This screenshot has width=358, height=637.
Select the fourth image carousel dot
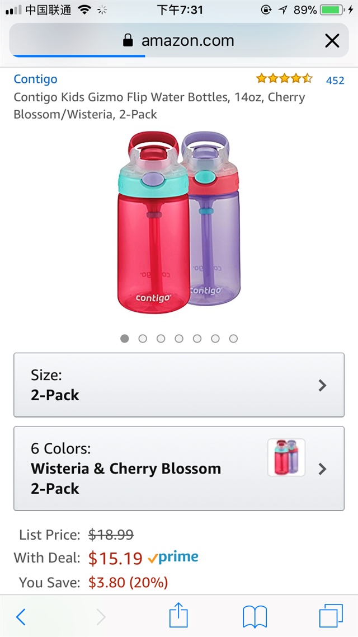179,339
